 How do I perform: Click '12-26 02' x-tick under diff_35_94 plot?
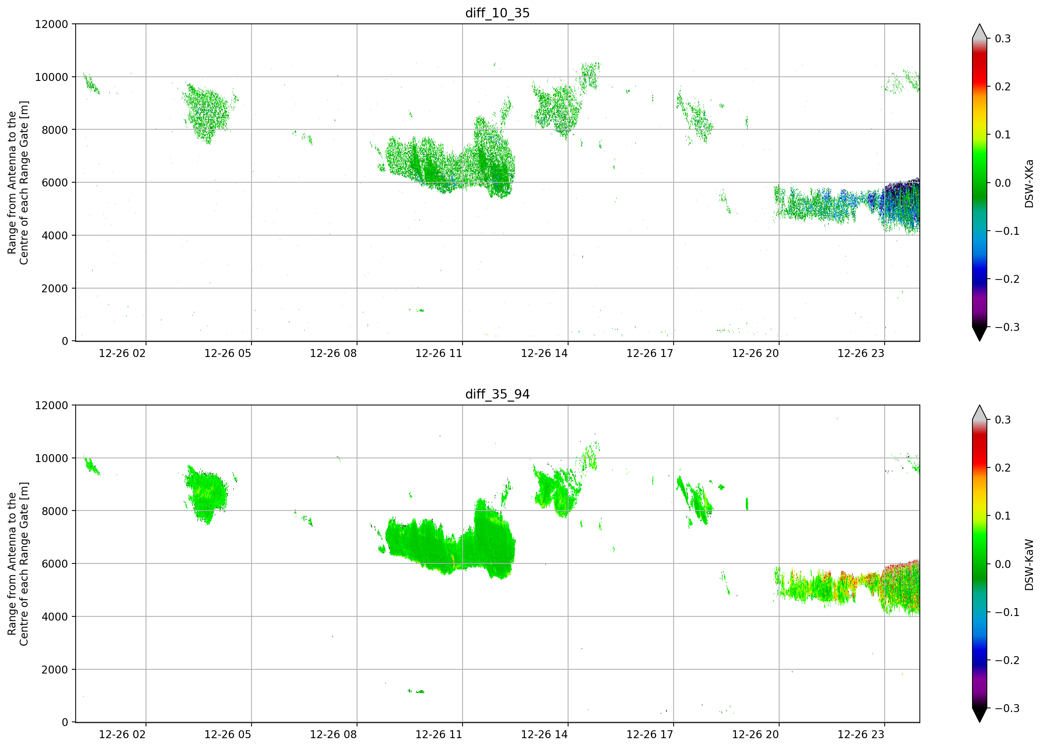122,735
